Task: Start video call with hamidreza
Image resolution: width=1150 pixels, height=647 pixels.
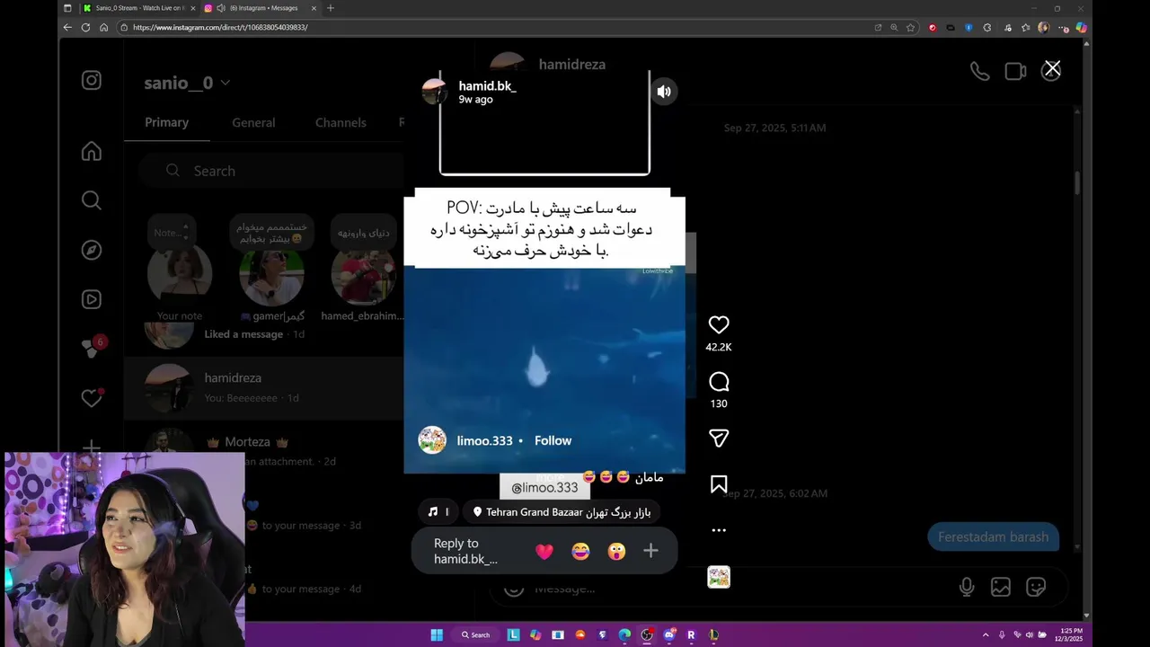Action: click(x=1015, y=72)
